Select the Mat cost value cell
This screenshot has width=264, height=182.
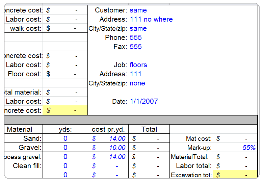pos(235,138)
